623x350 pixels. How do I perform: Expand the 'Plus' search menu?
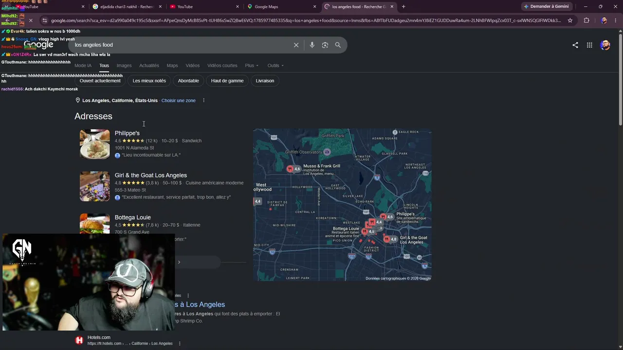[x=252, y=66]
